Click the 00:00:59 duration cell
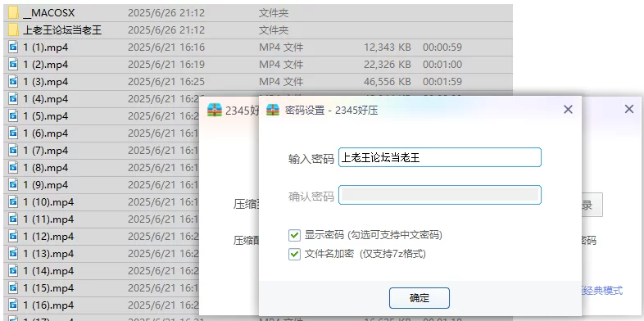 point(442,47)
